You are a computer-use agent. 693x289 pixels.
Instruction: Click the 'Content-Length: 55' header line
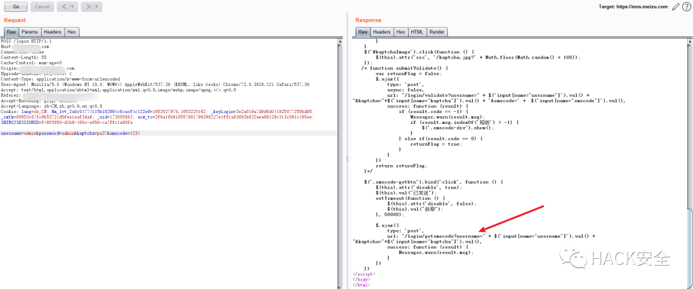[24, 57]
